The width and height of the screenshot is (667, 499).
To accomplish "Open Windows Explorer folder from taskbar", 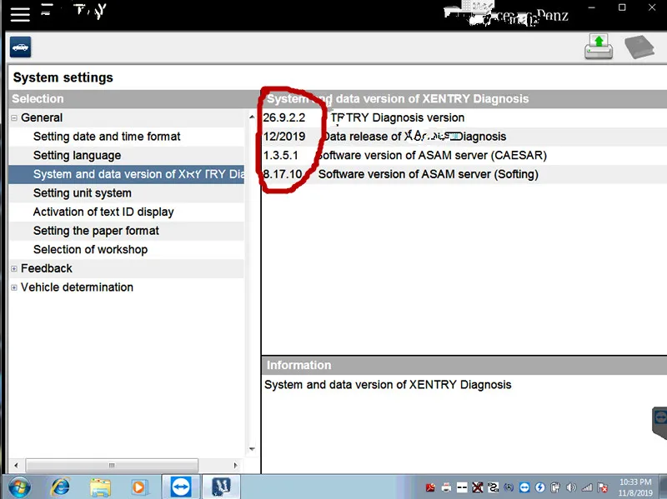I will [100, 487].
